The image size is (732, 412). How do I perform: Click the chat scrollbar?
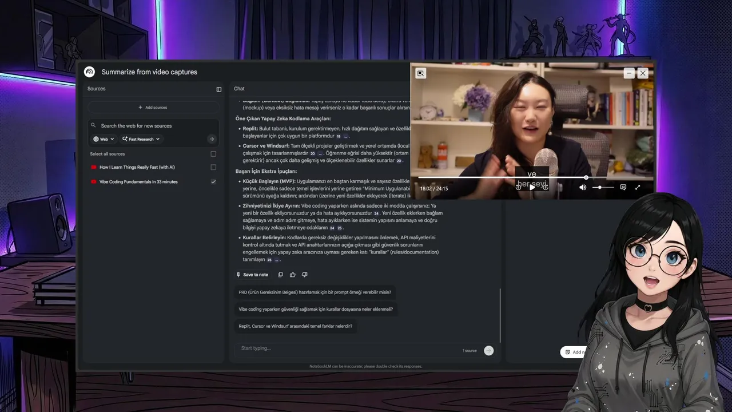point(500,315)
